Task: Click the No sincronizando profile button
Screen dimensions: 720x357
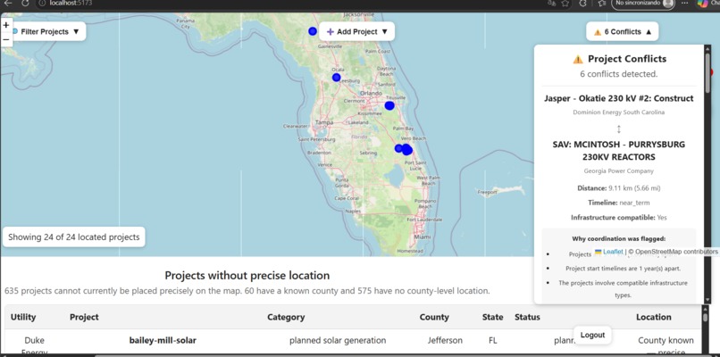Action: click(644, 4)
